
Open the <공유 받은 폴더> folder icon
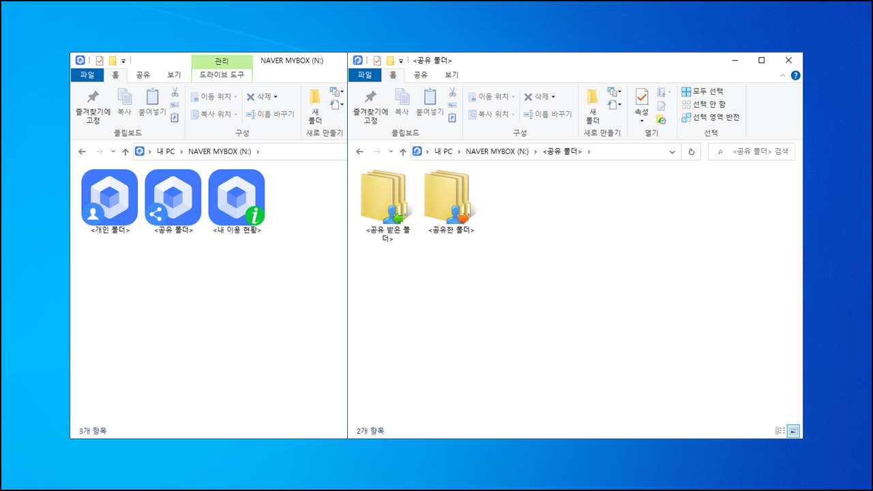pyautogui.click(x=387, y=197)
